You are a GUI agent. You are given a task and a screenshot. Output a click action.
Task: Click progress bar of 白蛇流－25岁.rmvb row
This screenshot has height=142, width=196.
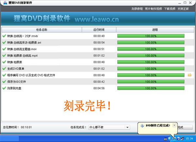tap(151, 36)
